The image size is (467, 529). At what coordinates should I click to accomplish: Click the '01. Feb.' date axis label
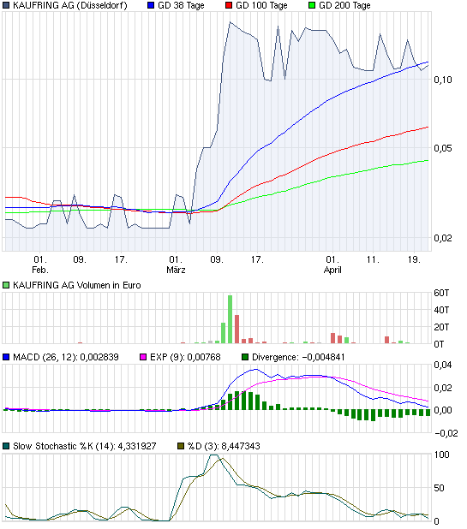click(40, 264)
